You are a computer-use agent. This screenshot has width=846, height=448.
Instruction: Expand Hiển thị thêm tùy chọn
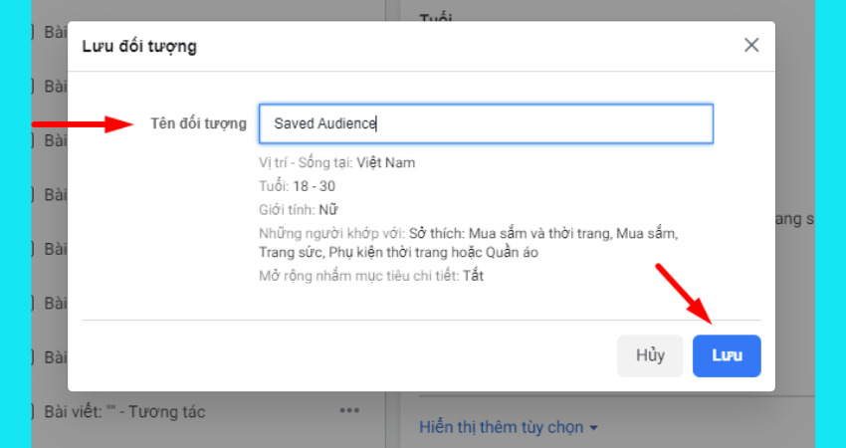point(509,427)
